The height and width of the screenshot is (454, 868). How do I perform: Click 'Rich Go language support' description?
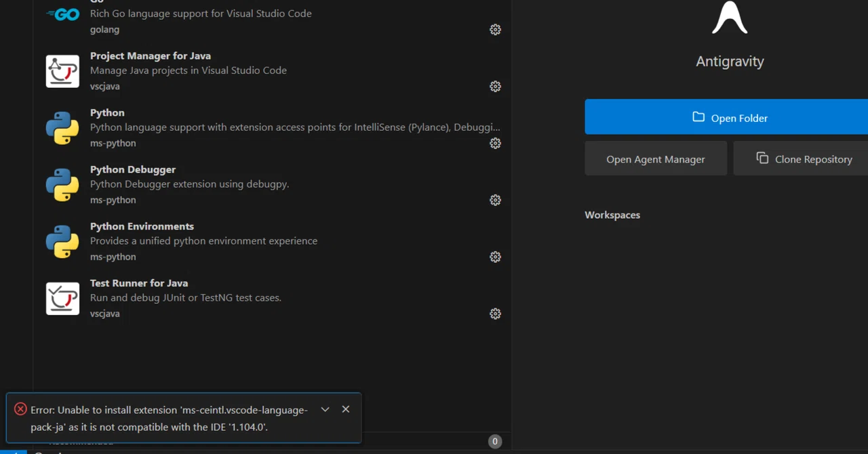point(201,14)
